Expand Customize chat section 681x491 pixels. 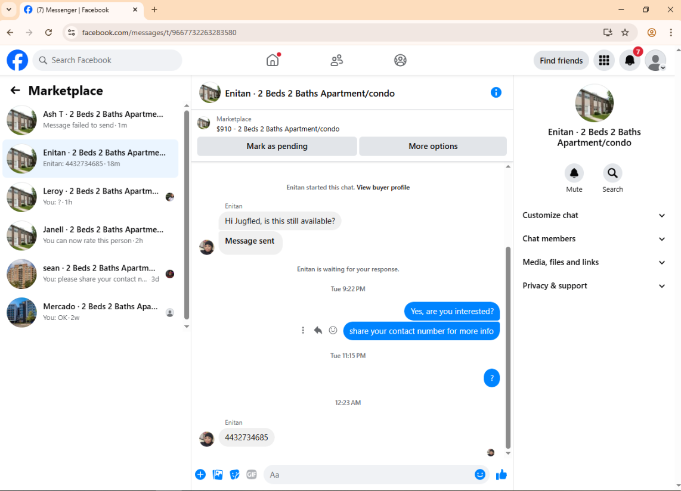click(x=594, y=215)
